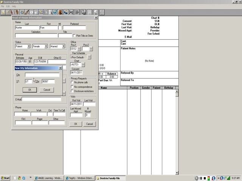242x181 pixels.
Task: Toggle the Disclosure restrictions checkbox
Action: [72, 91]
